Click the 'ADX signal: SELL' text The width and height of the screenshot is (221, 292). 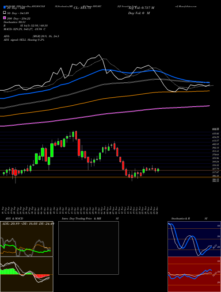[x=15, y=40]
